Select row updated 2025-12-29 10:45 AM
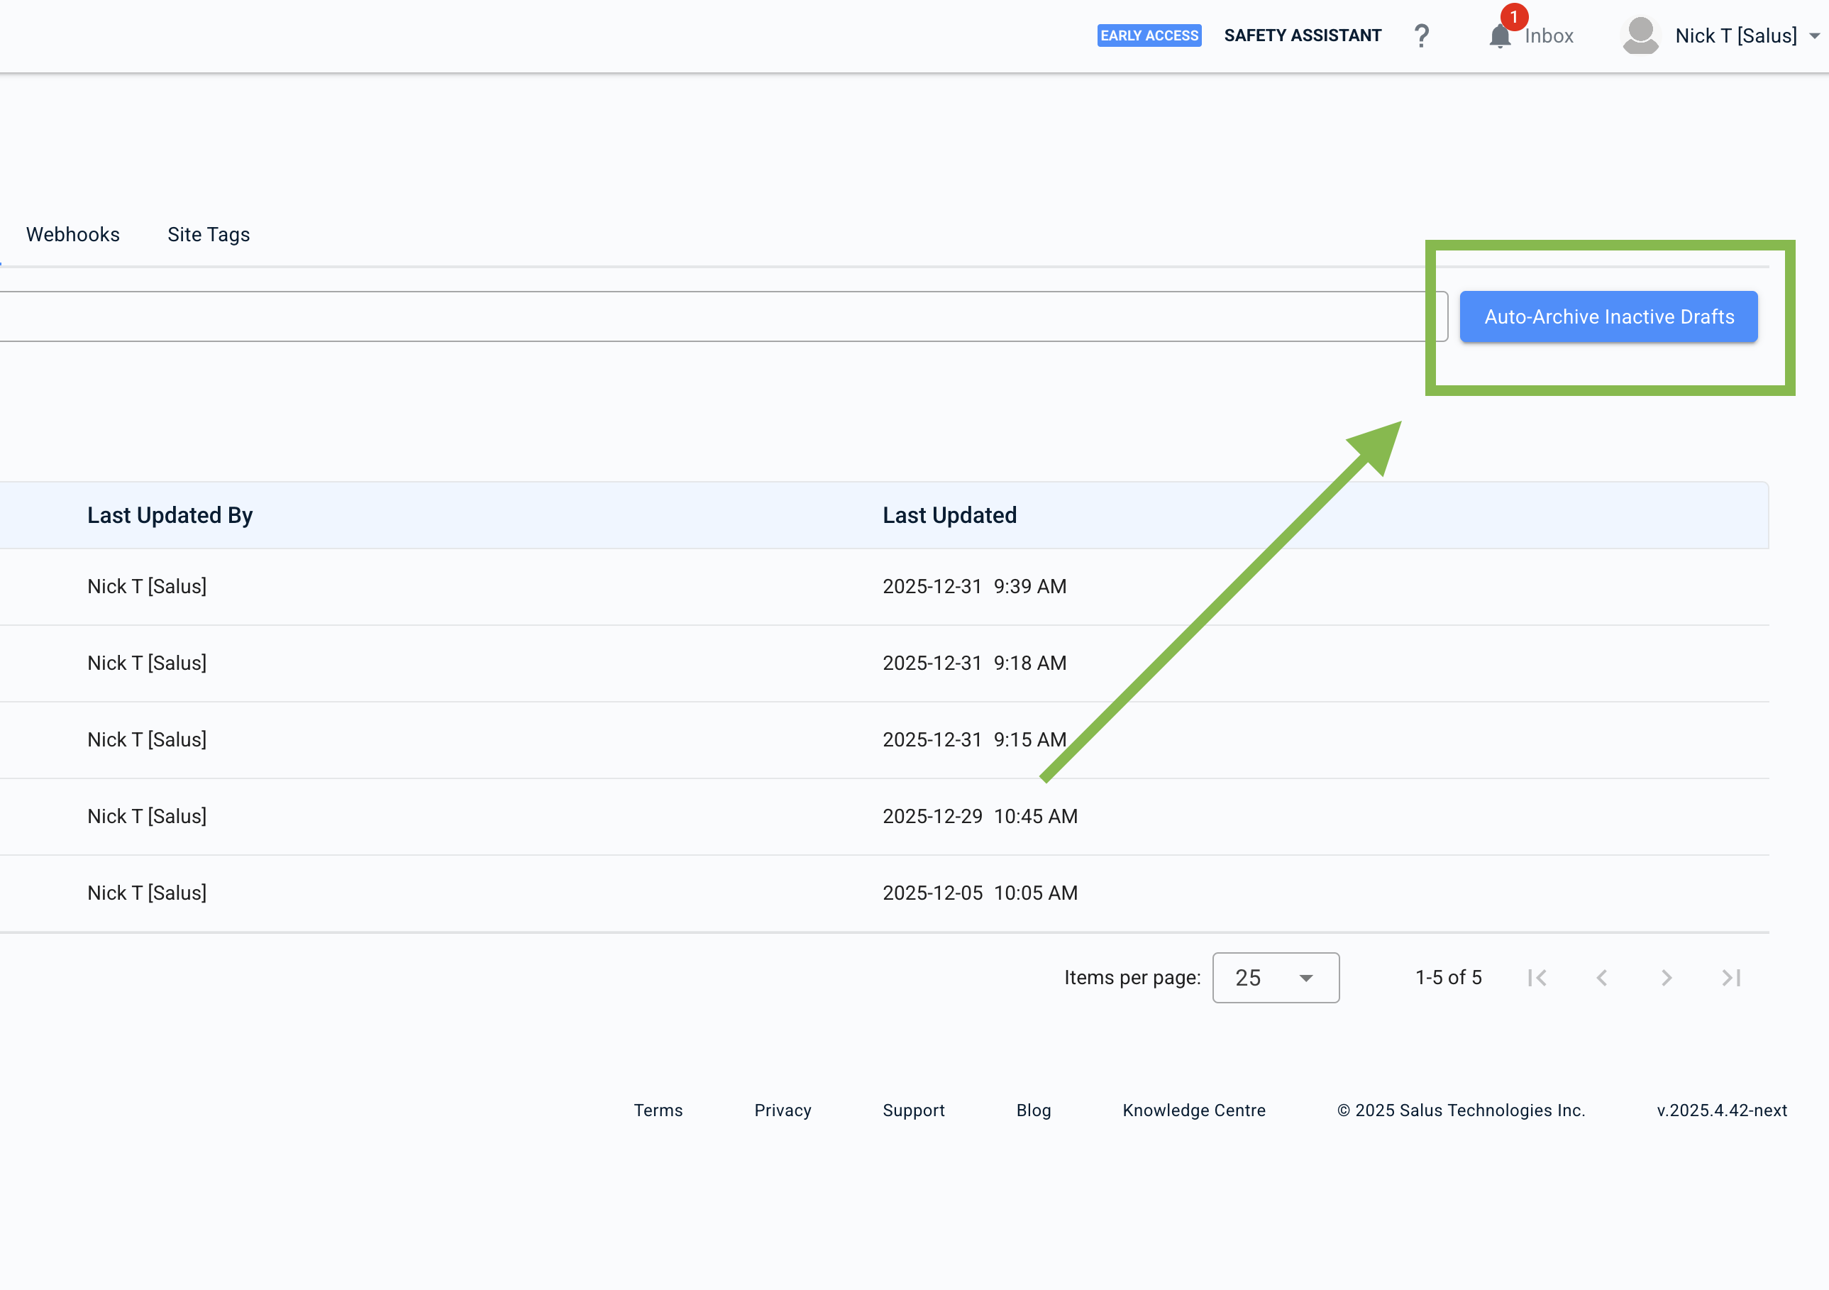This screenshot has height=1290, width=1829. point(979,817)
